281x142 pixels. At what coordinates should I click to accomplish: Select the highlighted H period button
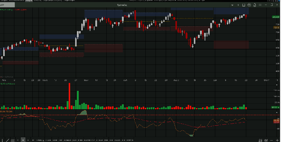pyautogui.click(x=23, y=140)
